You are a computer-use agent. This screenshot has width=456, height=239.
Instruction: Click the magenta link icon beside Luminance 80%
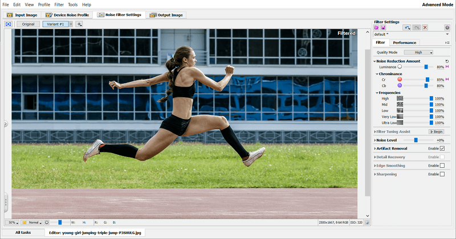[447, 67]
